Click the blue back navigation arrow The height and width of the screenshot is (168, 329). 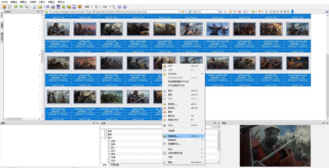point(220,12)
